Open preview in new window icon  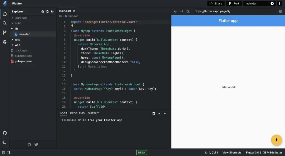tap(281, 11)
